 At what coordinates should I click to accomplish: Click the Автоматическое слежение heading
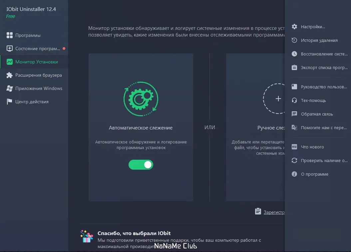[x=141, y=128]
